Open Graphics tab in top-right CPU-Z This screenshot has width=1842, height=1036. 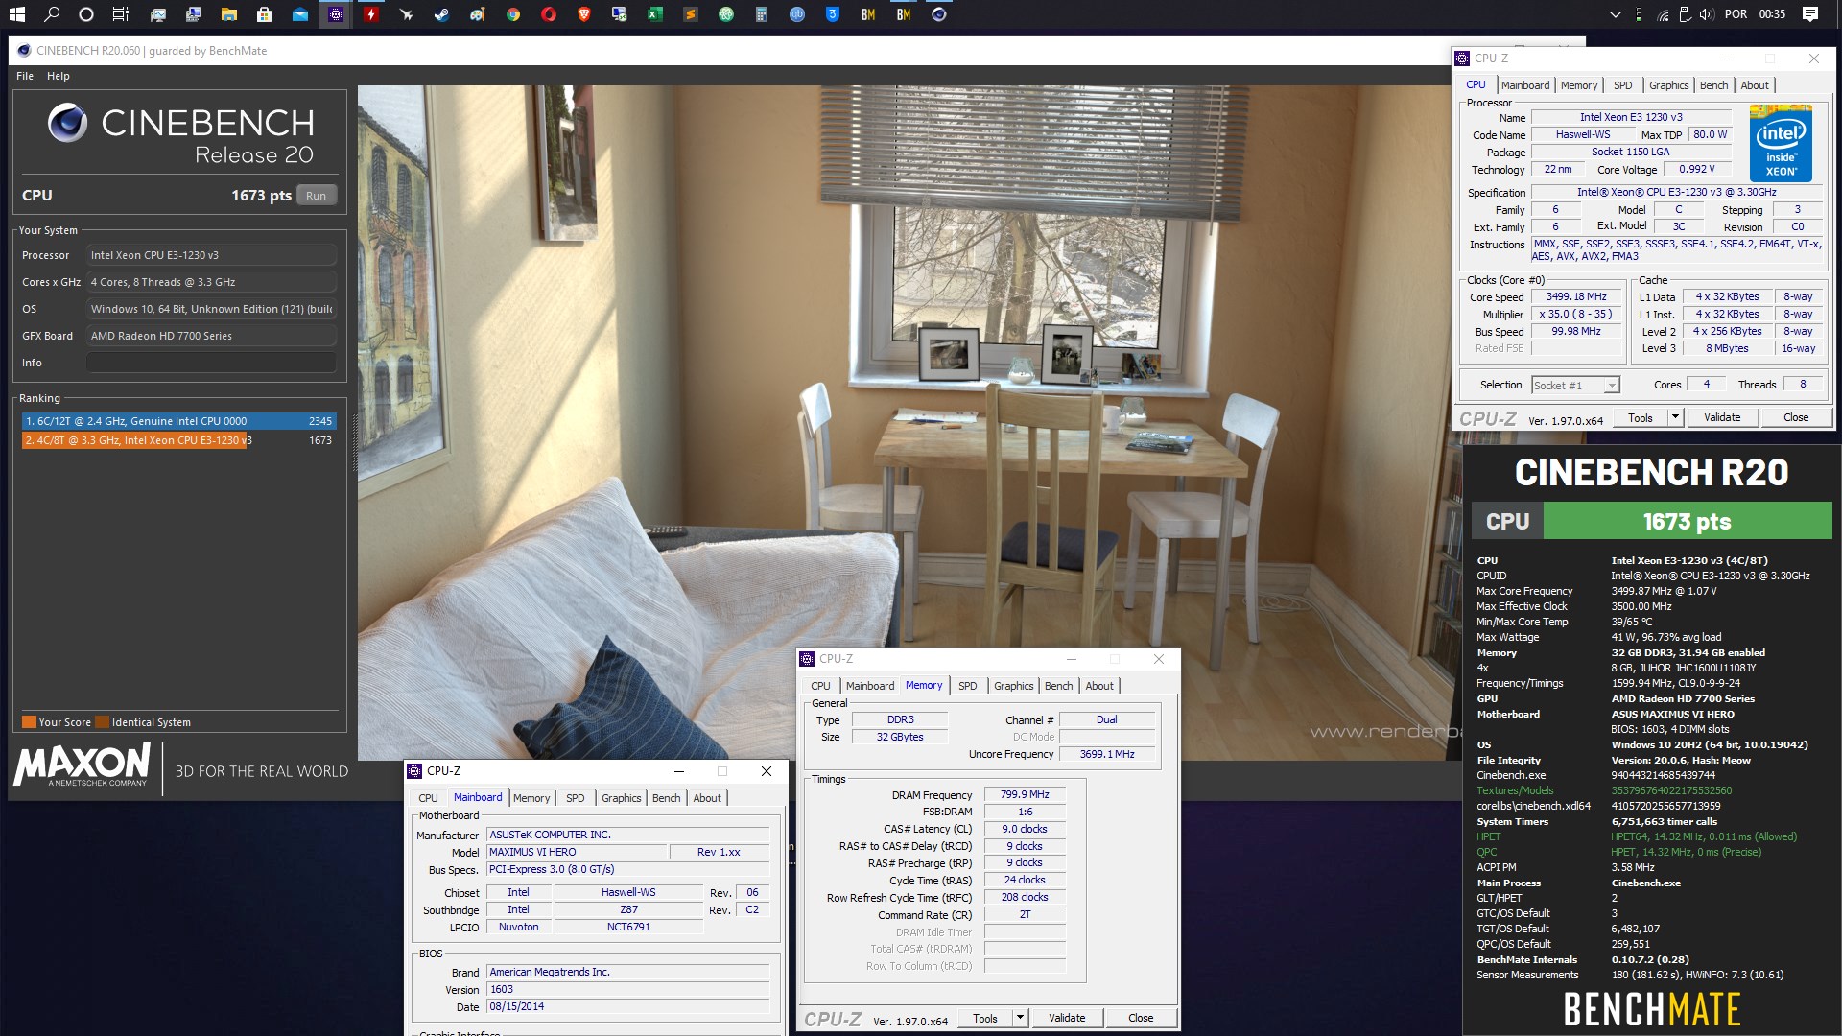1669,85
